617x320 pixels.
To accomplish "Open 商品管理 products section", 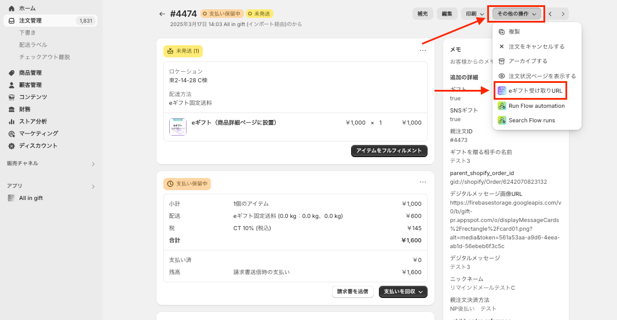I will click(30, 73).
